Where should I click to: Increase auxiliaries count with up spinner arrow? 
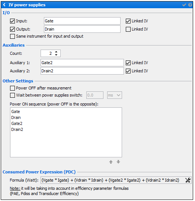pos(56,52)
